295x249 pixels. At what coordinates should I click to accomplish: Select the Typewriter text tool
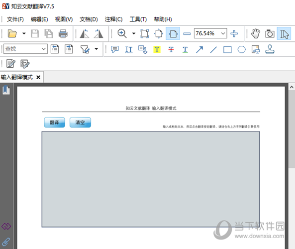tap(129, 49)
